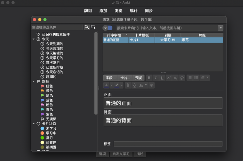The height and width of the screenshot is (161, 243).
Task: Sort by the 牌组 column header
Action: click(202, 35)
